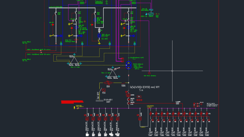The width and height of the screenshot is (244, 137).
Task: Click the "Acil Açma Butonu" green label
Action: pos(150,76)
